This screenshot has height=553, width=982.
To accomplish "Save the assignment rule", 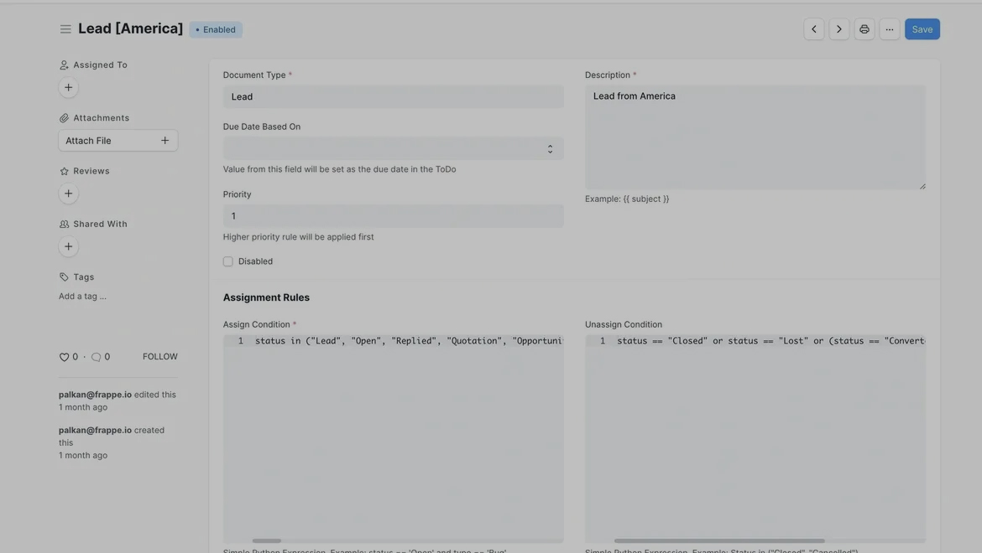I will pos(922,29).
